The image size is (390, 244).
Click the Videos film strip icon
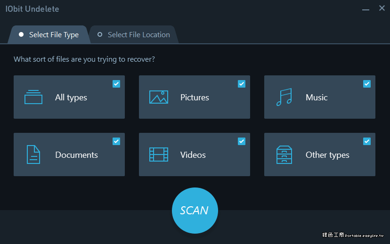point(159,155)
